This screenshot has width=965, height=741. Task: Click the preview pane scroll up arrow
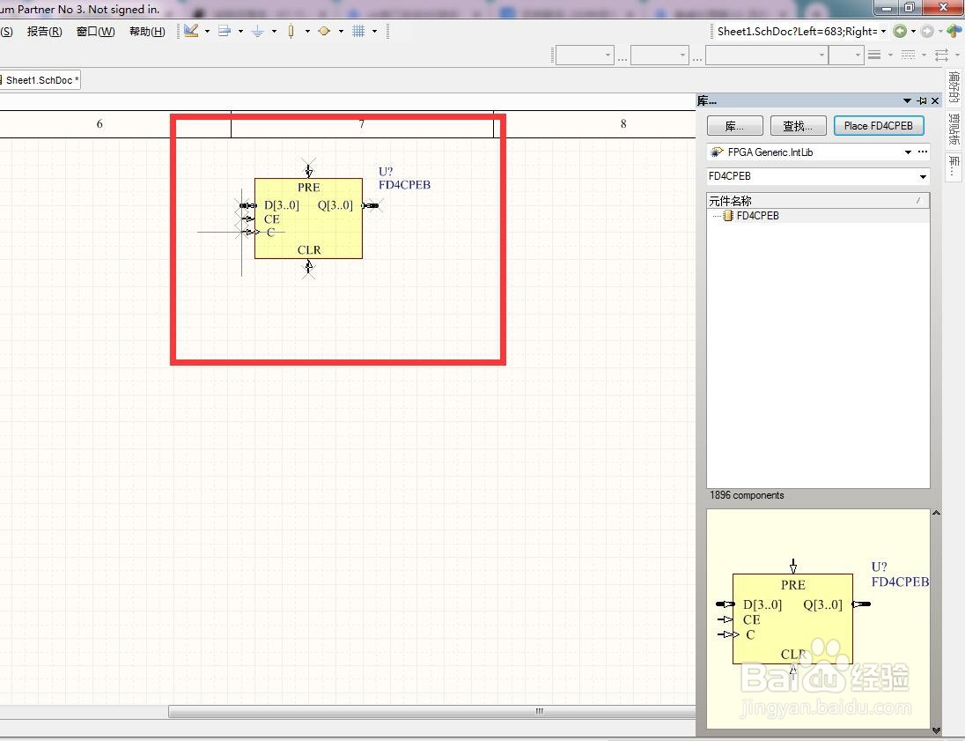[x=936, y=513]
